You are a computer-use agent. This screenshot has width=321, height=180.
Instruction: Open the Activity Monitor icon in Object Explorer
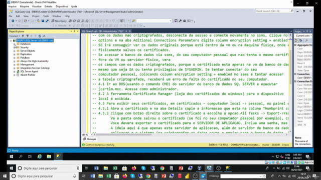coord(44,36)
